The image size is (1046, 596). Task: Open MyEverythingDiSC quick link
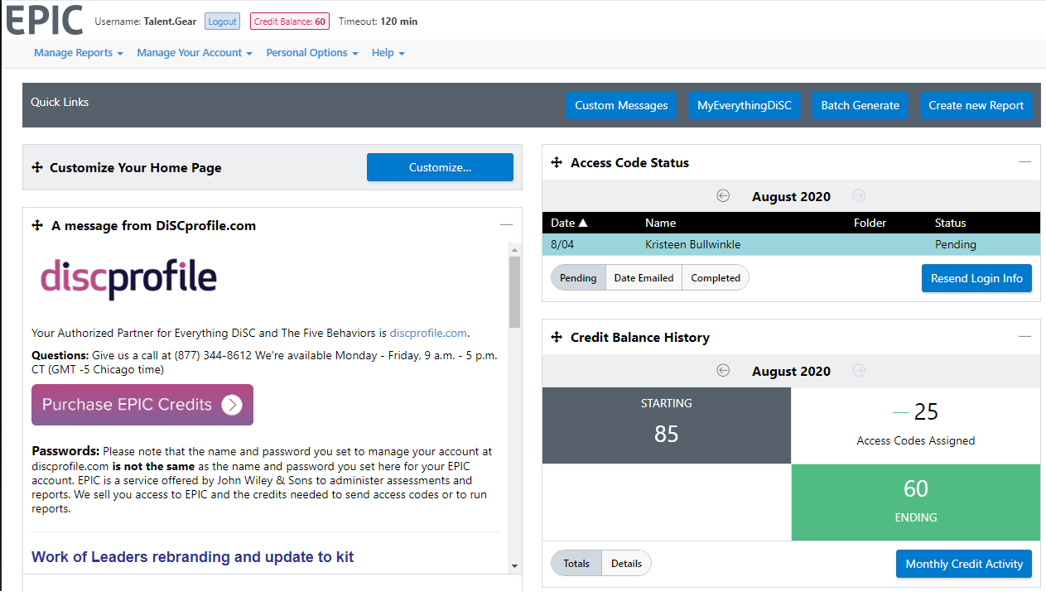click(x=745, y=105)
